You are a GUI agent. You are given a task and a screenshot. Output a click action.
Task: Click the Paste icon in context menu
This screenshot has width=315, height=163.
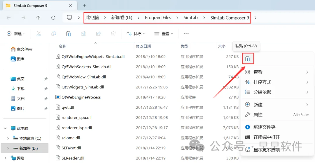pos(248,59)
